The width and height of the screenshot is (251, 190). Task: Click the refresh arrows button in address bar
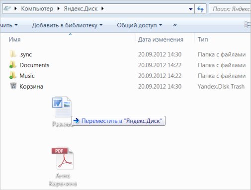coord(200,9)
